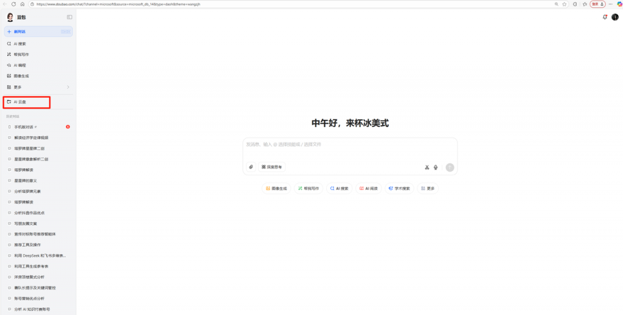
Task: Open the browser three-dot settings menu
Action: tap(611, 4)
